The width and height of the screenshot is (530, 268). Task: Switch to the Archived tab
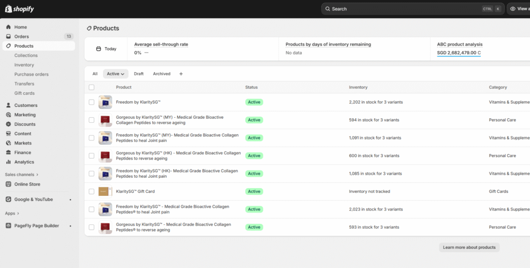161,74
